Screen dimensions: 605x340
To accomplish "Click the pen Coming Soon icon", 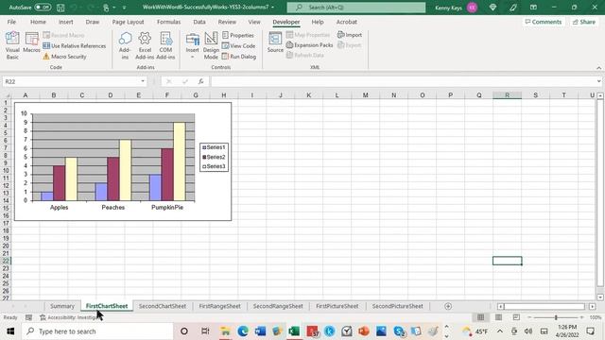I will (x=513, y=8).
